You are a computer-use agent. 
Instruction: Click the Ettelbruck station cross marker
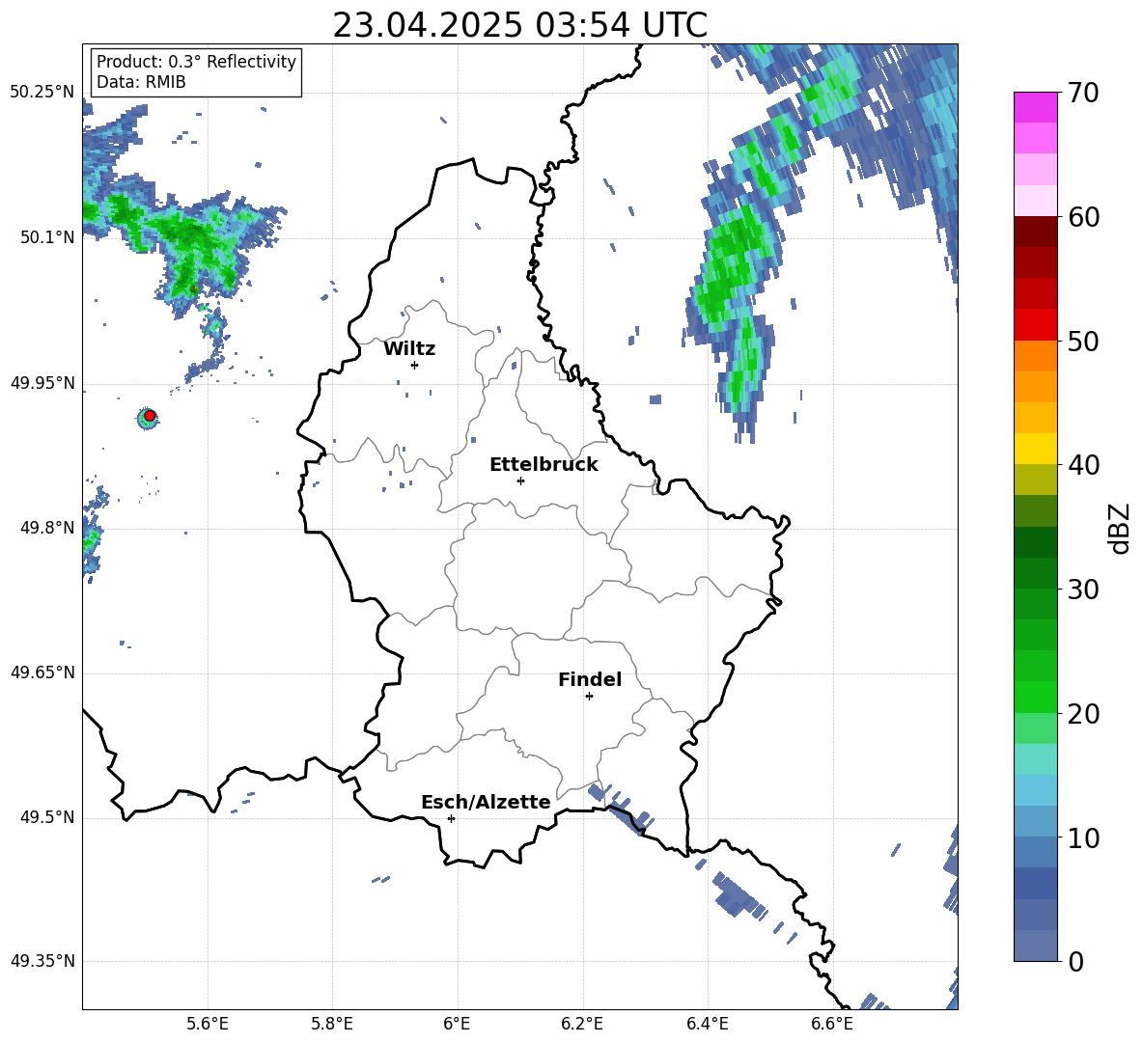520,480
